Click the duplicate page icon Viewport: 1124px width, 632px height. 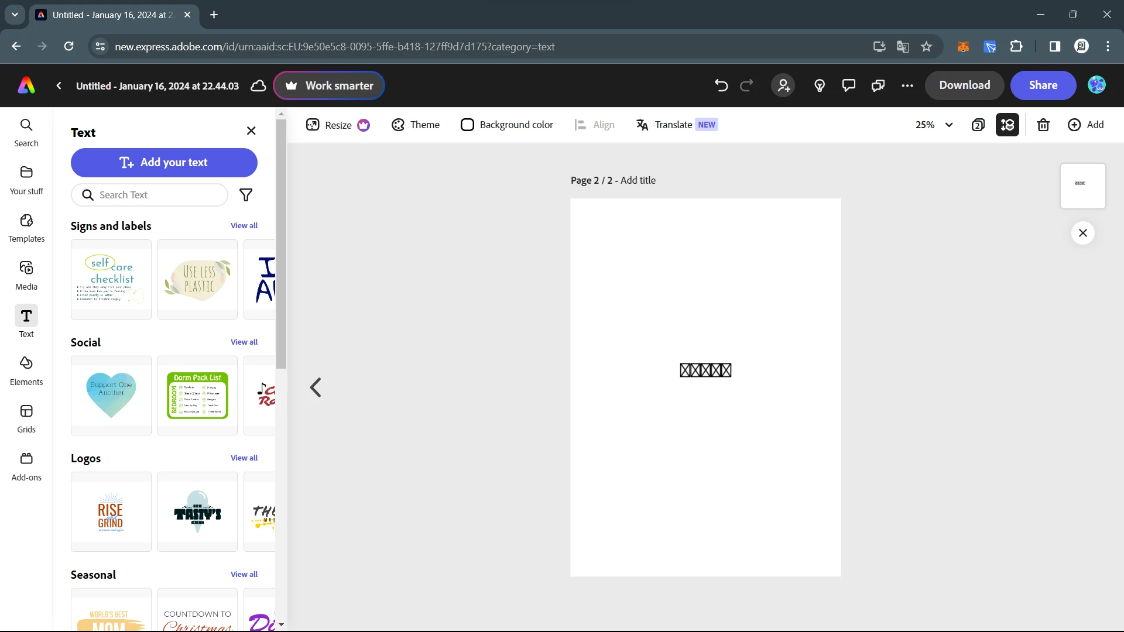[978, 125]
